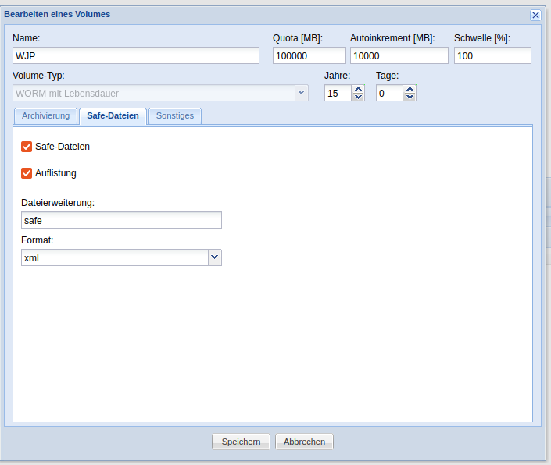Viewport: 551px width, 465px height.
Task: Select the Schwelle [%] input box
Action: pos(492,55)
